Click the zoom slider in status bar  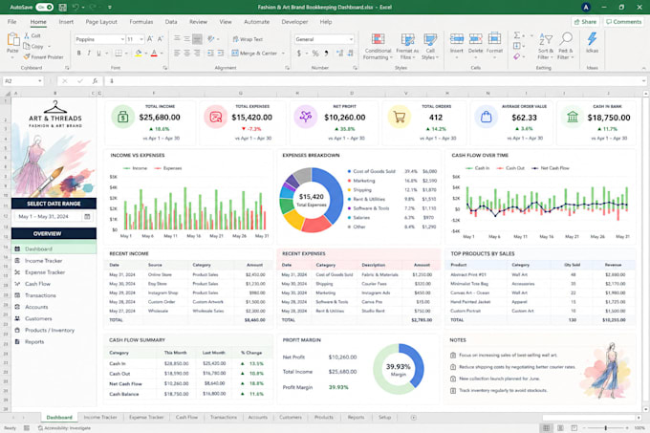point(605,427)
